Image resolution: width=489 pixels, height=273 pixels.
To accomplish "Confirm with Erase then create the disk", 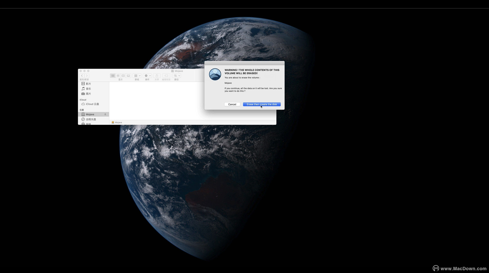I will click(262, 104).
